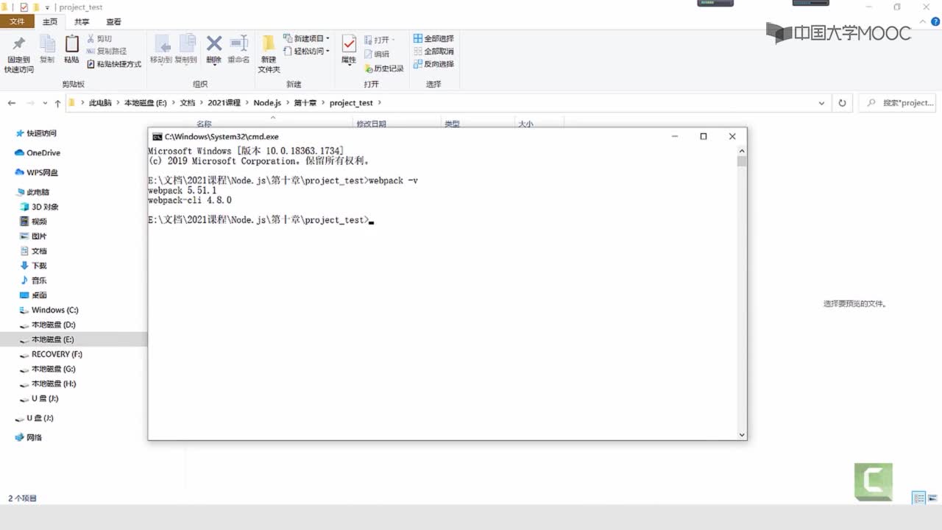The height and width of the screenshot is (530, 942).
Task: Select Windows (C:) drive
Action: pos(49,310)
